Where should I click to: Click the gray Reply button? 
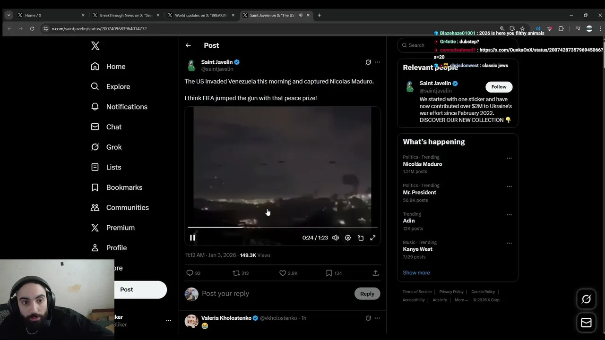coord(367,294)
